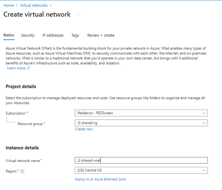Switch to the Security tab
This screenshot has height=190, width=222.
(x=28, y=35)
